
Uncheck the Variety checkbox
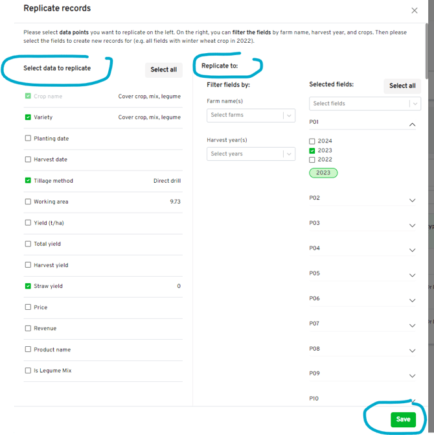(28, 117)
